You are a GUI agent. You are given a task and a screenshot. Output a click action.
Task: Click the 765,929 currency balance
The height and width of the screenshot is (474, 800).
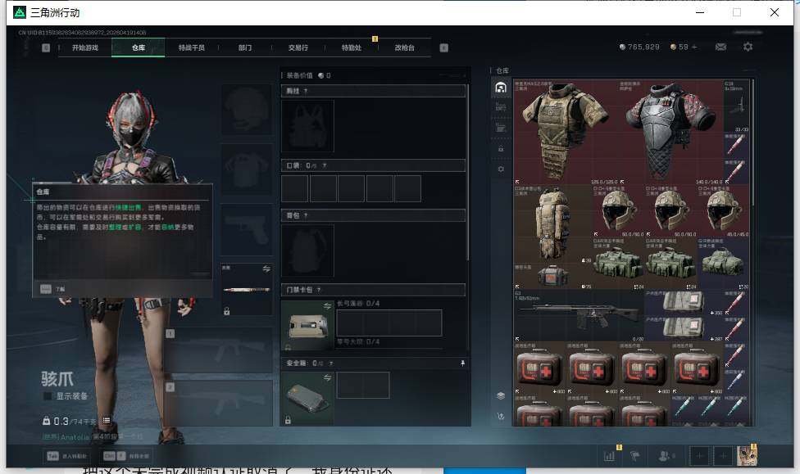pyautogui.click(x=639, y=47)
